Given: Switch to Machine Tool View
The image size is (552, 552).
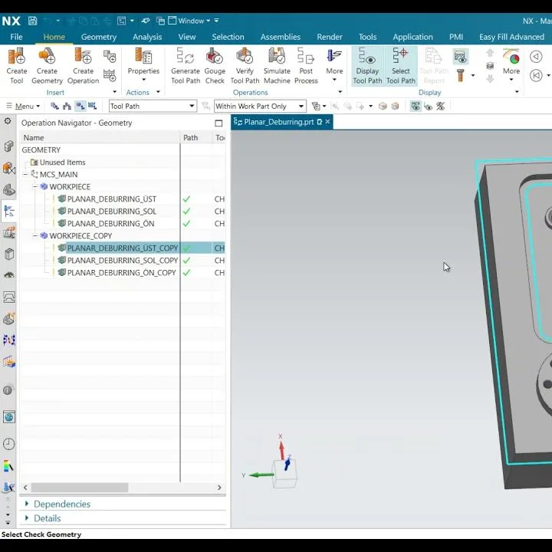Looking at the screenshot, I should click(67, 106).
